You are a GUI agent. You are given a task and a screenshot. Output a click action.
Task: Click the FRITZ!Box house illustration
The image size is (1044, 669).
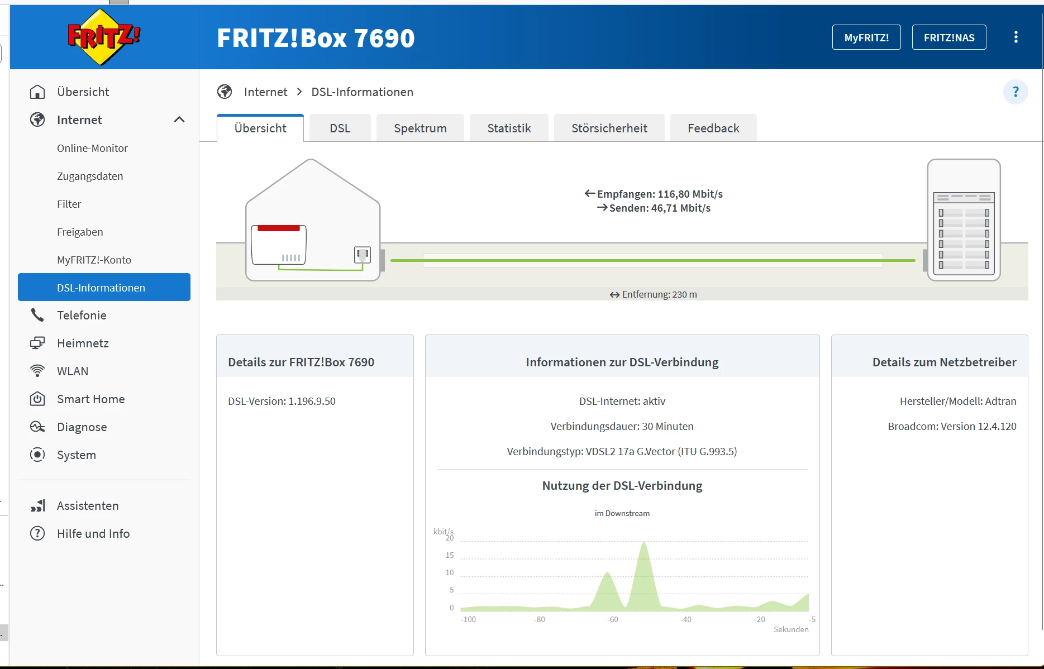(313, 220)
